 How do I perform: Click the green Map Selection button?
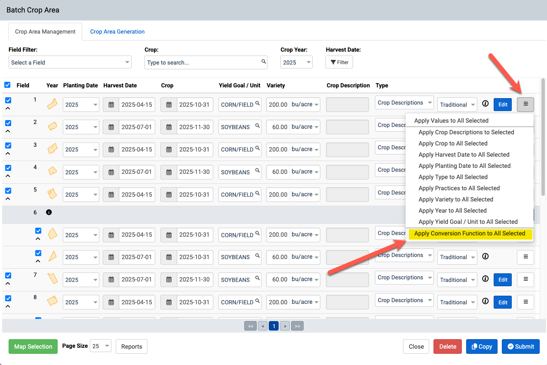point(33,346)
